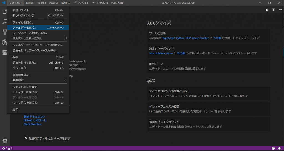Click the GitHub リポジトリ link
The image size is (284, 151).
[35, 121]
